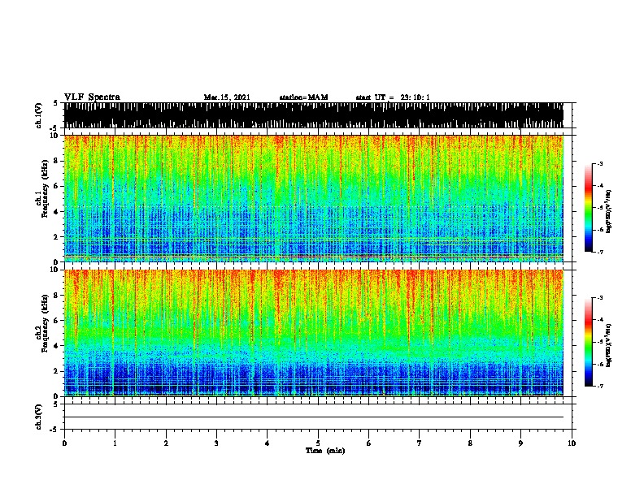
Task: Click the "-3" label on ch.2 color scale
Action: 600,298
